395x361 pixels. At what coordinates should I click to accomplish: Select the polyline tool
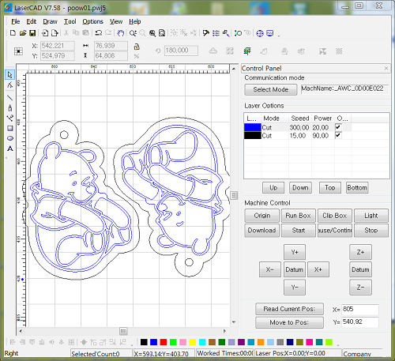tap(9, 118)
